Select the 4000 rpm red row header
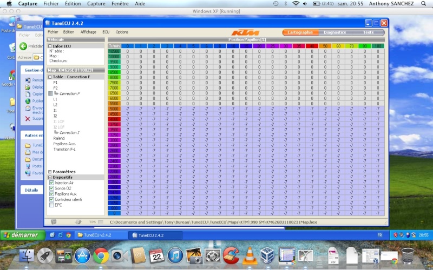Viewport: 433px width, 270px height. click(114, 119)
